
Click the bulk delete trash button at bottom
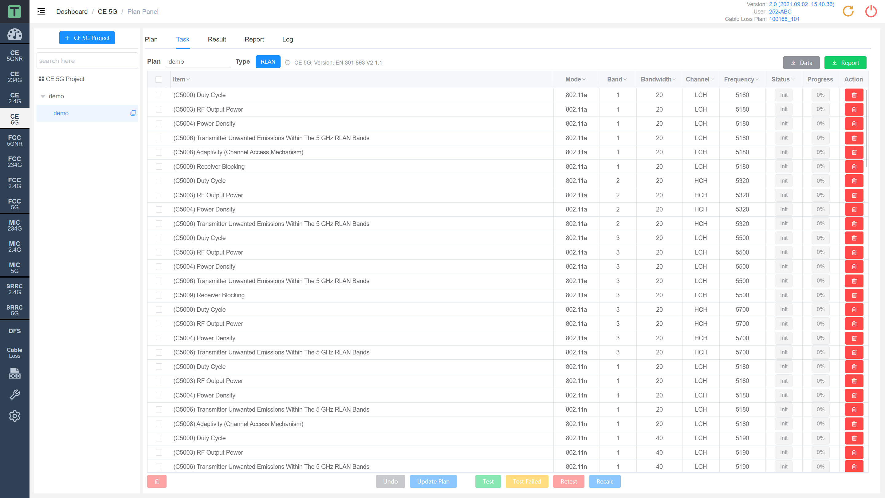157,481
